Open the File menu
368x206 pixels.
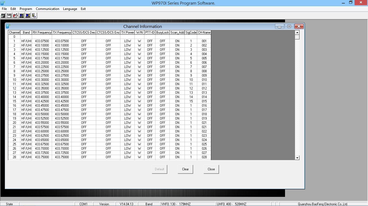click(x=4, y=9)
